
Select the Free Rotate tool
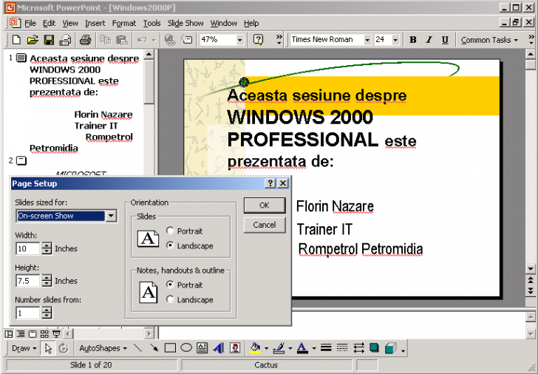click(64, 348)
